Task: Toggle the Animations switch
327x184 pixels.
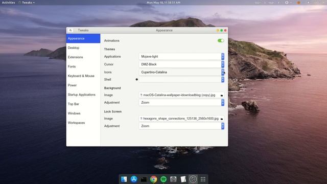Action: click(x=221, y=40)
